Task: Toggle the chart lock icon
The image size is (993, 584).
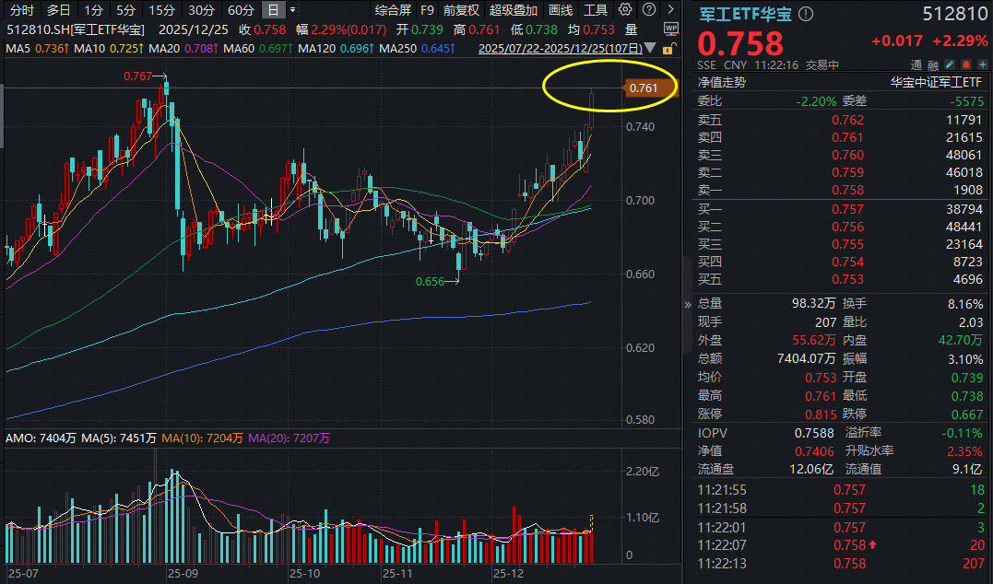Action: coord(670,48)
